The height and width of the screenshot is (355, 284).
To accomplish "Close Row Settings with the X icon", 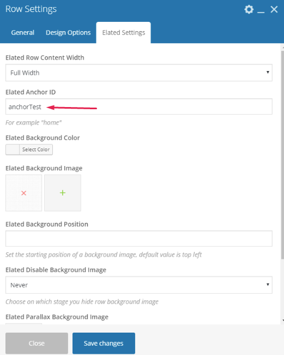I will 274,9.
